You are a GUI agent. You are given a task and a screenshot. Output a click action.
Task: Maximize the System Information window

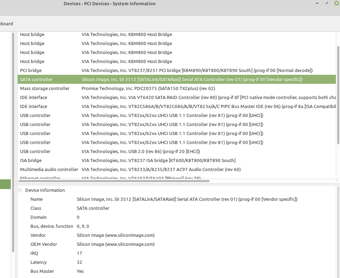coord(327,3)
